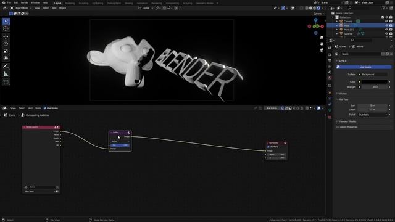Open the World properties tab icon
Image resolution: width=395 pixels, height=222 pixels.
click(330, 78)
